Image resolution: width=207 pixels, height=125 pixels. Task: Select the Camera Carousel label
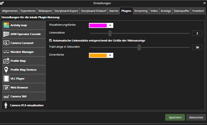pyautogui.click(x=22, y=43)
